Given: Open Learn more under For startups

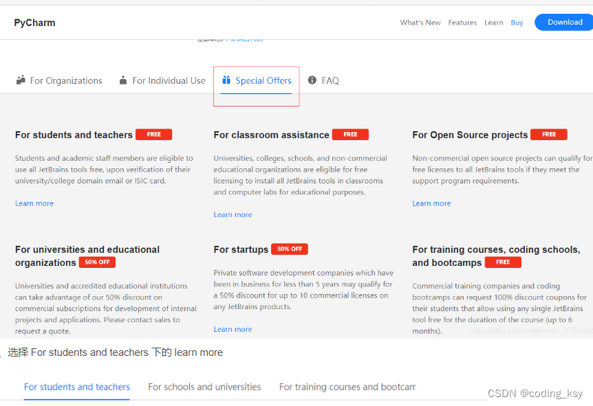Looking at the screenshot, I should click(x=233, y=329).
